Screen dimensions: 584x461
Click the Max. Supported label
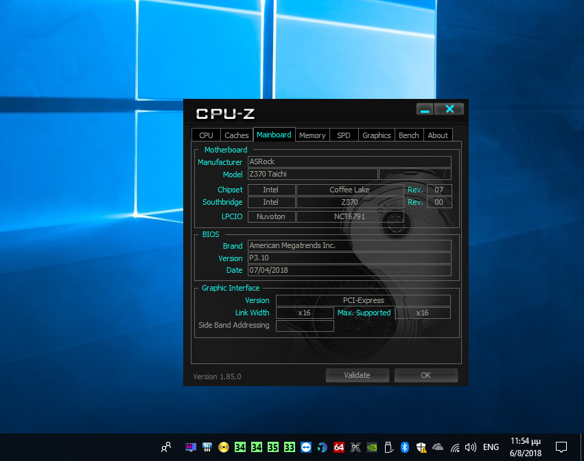pos(364,313)
